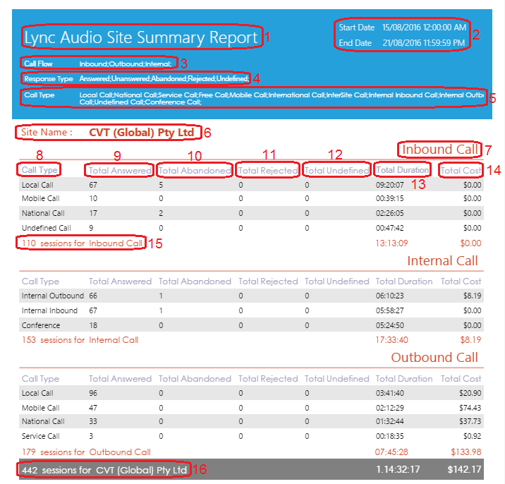505x484 pixels.
Task: Click the Lync Audio Site Summary Report title
Action: tap(141, 37)
